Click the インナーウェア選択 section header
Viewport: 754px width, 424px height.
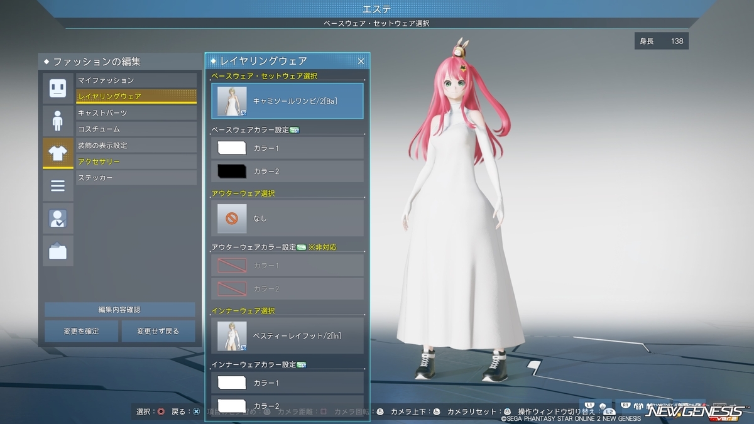tap(243, 310)
